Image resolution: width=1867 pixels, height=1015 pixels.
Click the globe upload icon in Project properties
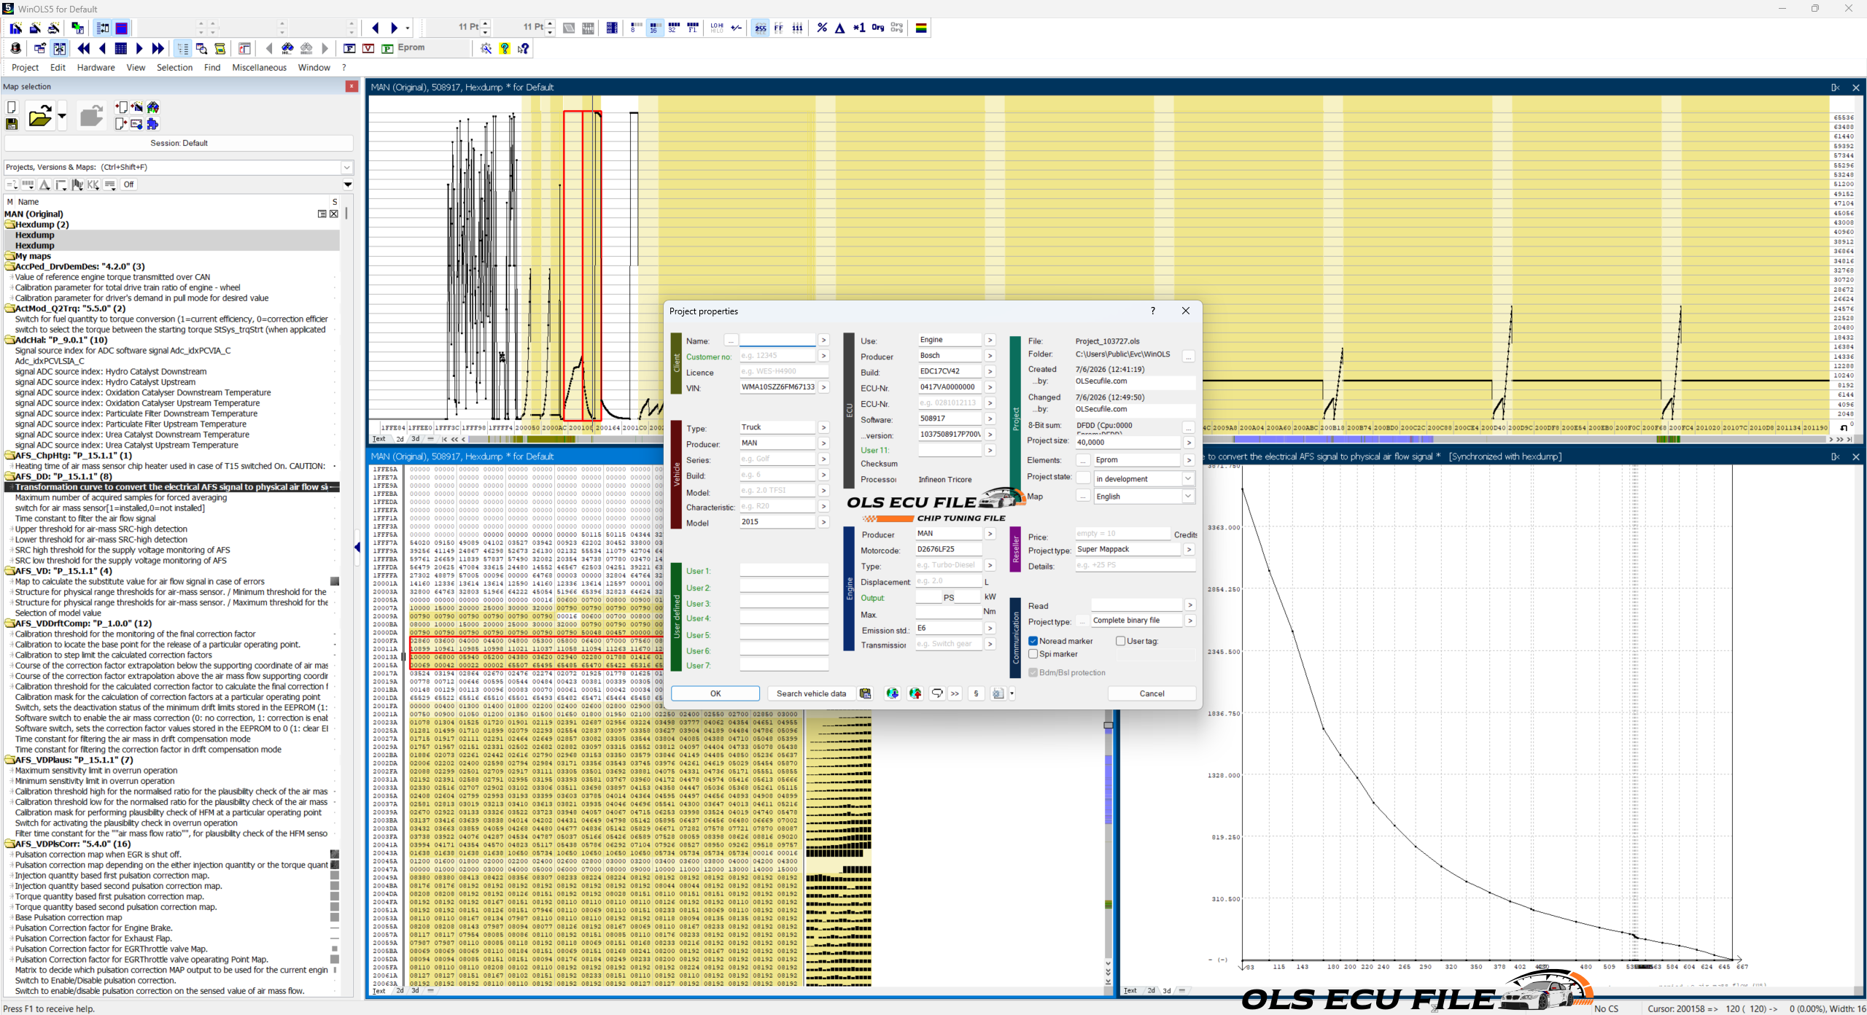point(915,693)
